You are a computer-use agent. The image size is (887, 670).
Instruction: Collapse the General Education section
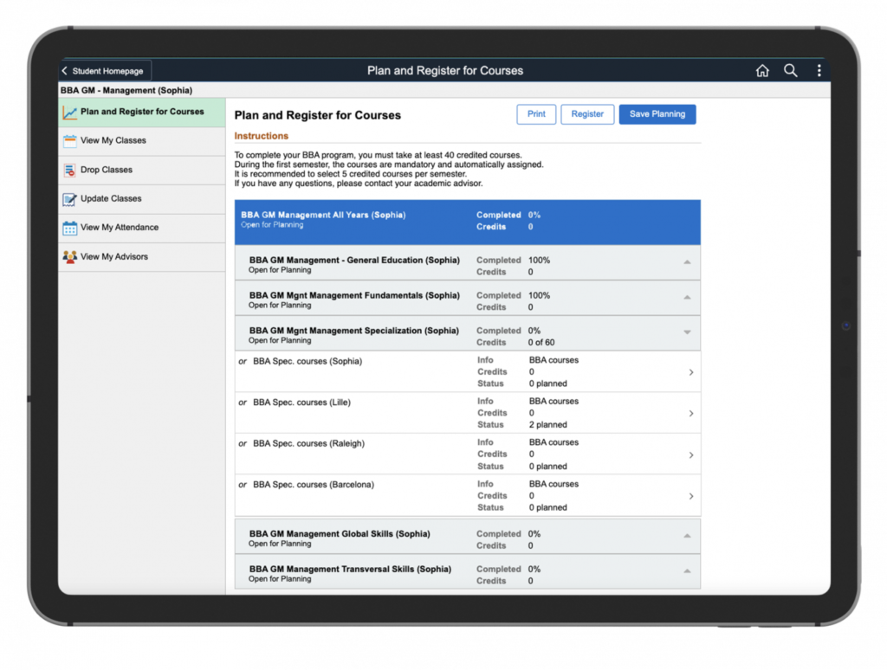click(688, 264)
